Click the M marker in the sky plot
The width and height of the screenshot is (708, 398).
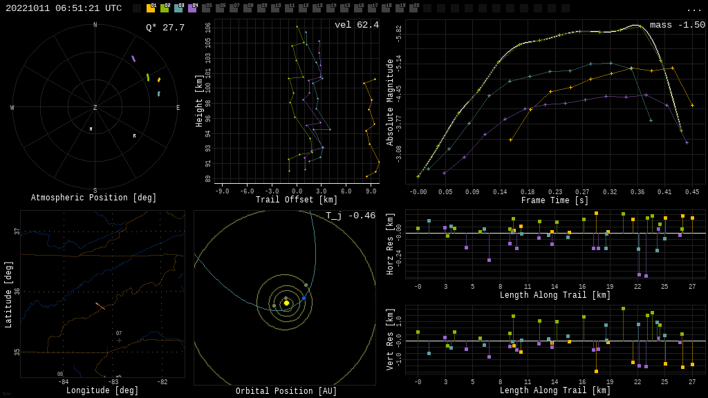pyautogui.click(x=91, y=129)
